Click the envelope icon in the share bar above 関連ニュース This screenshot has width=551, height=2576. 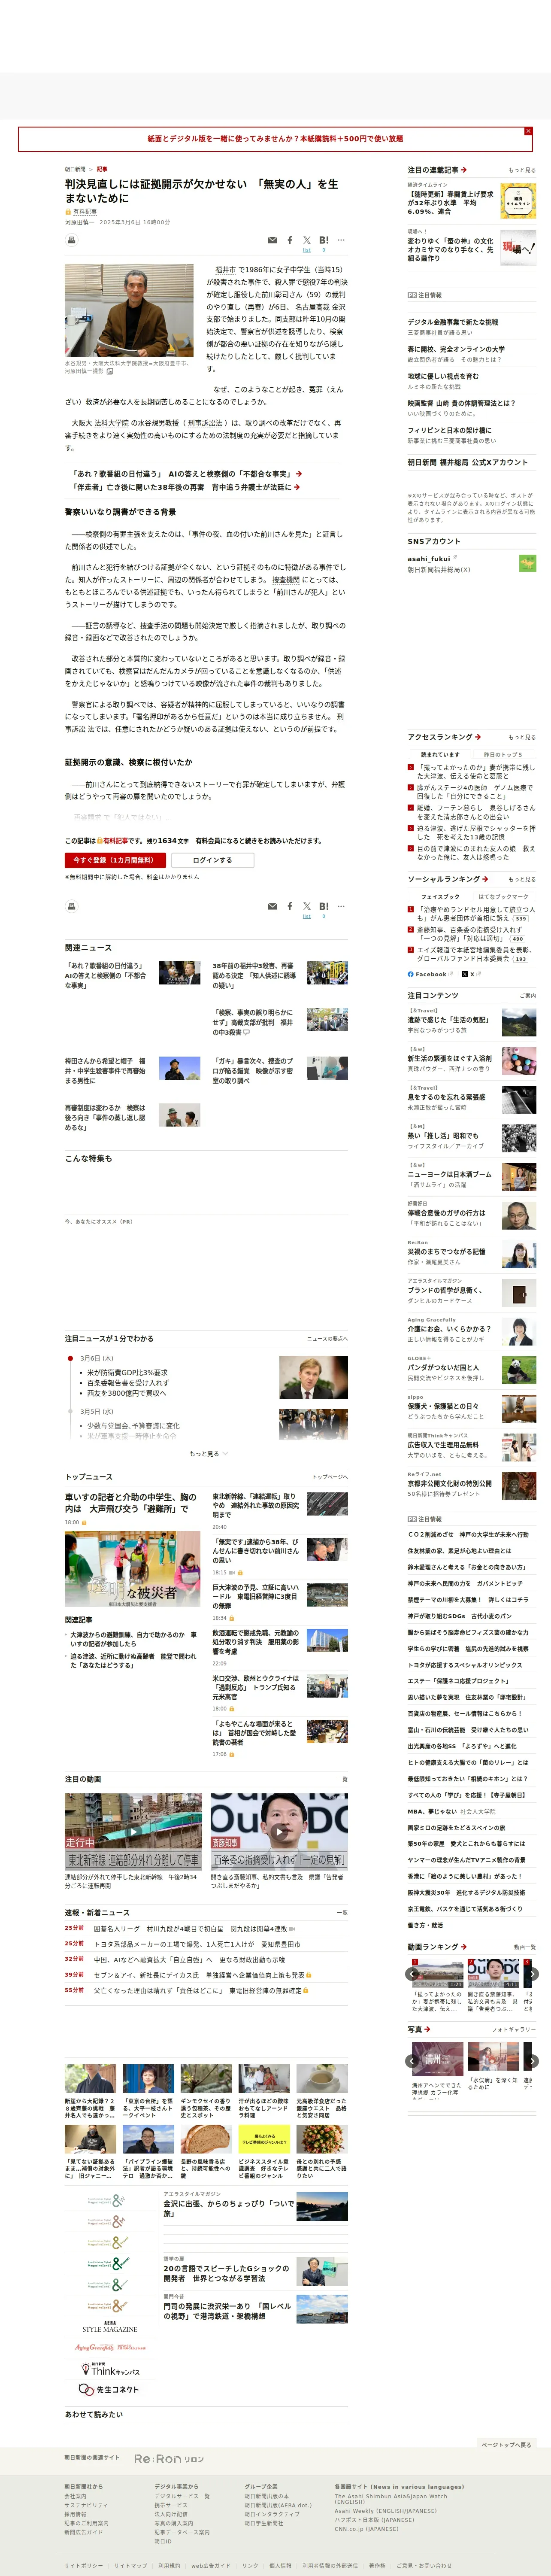pos(272,906)
